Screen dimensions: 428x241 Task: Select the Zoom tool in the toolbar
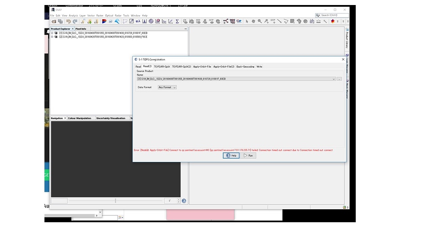[x=260, y=21]
